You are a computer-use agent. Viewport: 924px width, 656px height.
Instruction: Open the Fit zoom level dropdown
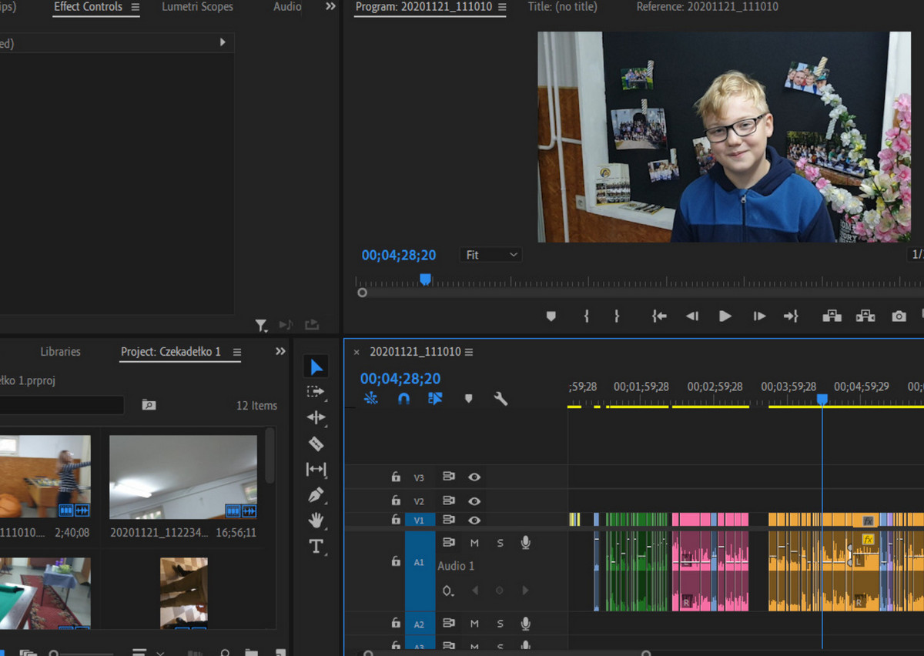pos(491,255)
